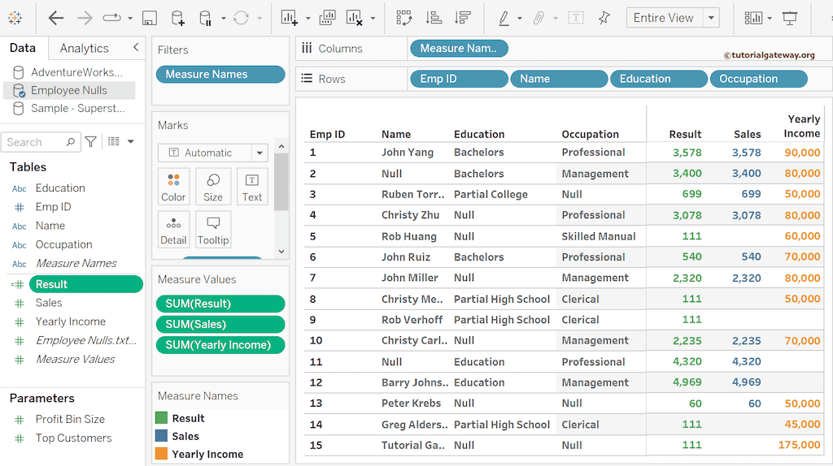This screenshot has height=466, width=833.
Task: Click the filter icon beside Search
Action: coord(90,142)
